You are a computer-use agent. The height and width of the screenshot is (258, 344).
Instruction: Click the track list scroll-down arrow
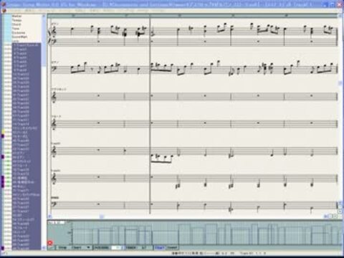coord(44,248)
